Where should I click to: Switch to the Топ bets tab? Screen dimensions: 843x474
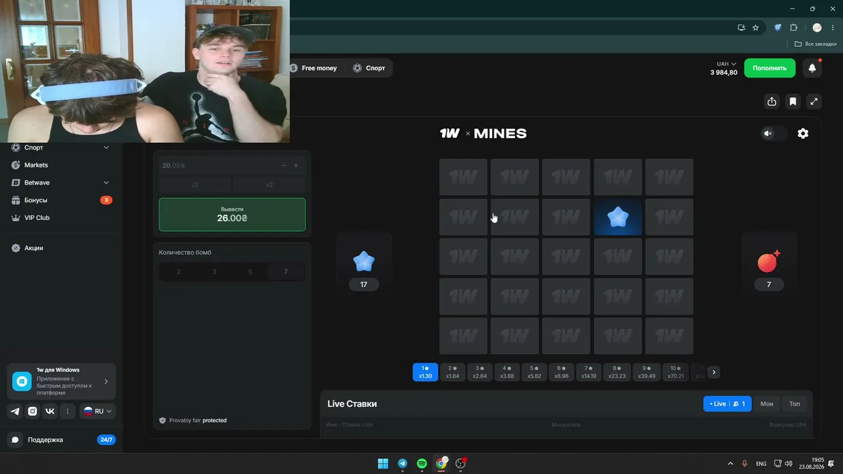click(795, 404)
